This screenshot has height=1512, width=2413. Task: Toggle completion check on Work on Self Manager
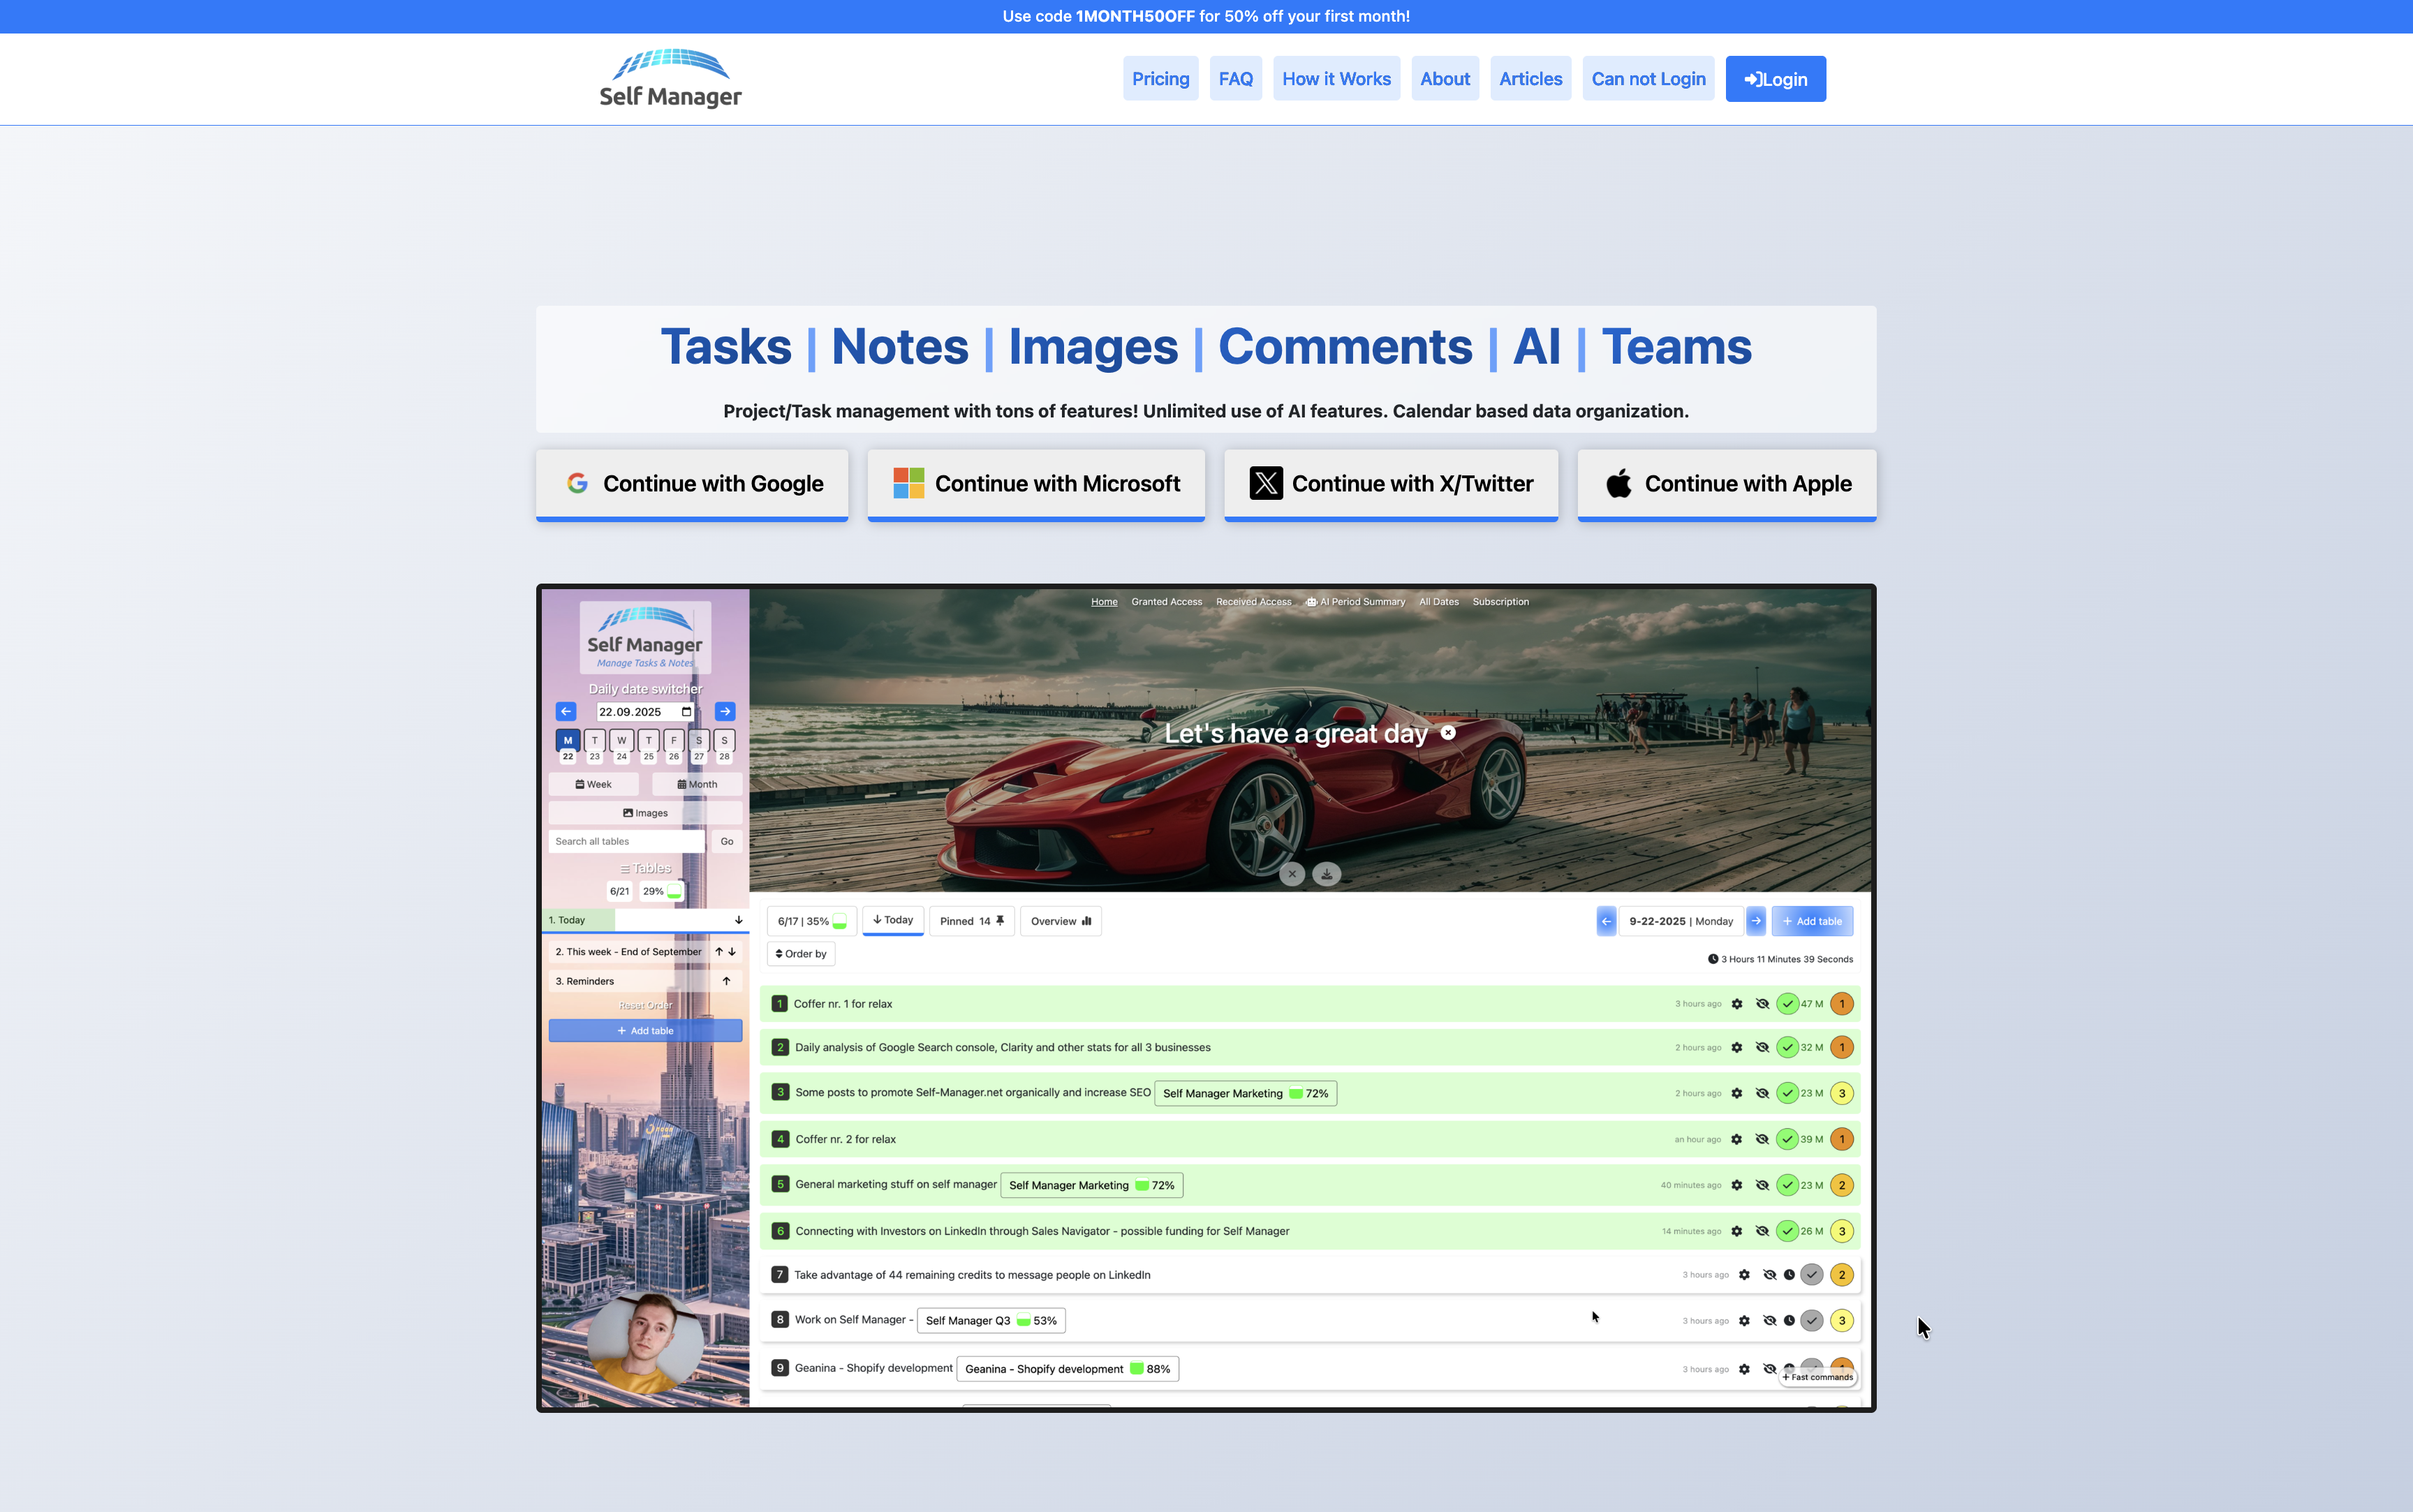[x=1811, y=1321]
